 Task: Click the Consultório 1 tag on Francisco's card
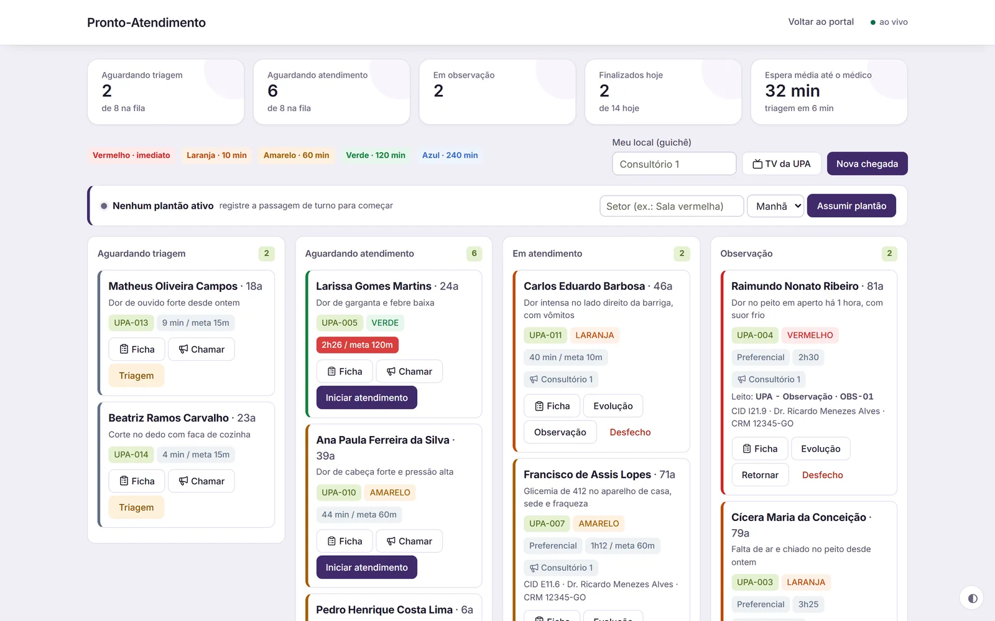coord(561,568)
